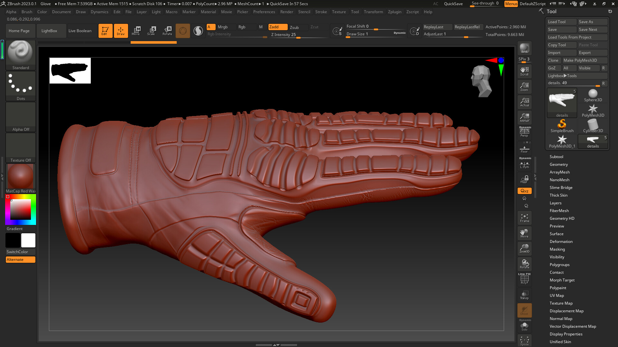Select the Scale gizmo tool
The height and width of the screenshot is (347, 618).
[x=151, y=31]
